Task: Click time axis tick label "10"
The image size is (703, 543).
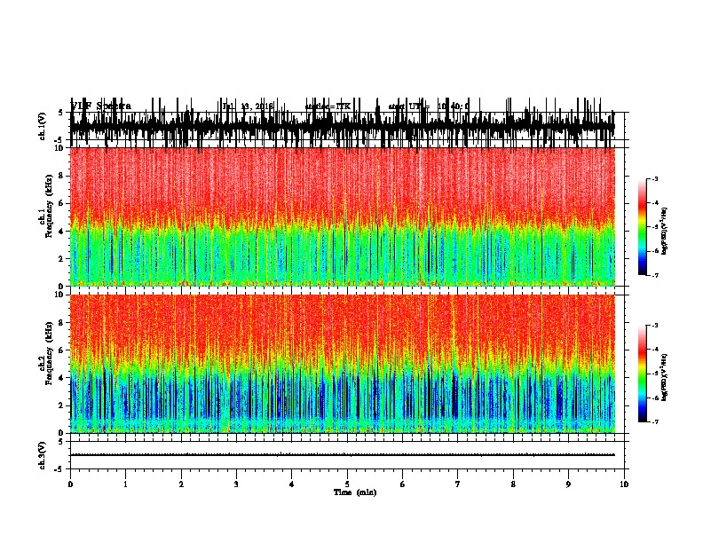Action: (x=624, y=484)
